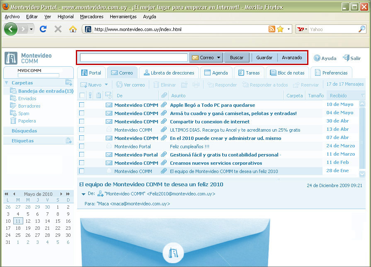Click the Salir logout icon
This screenshot has height=267, width=371.
[346, 58]
